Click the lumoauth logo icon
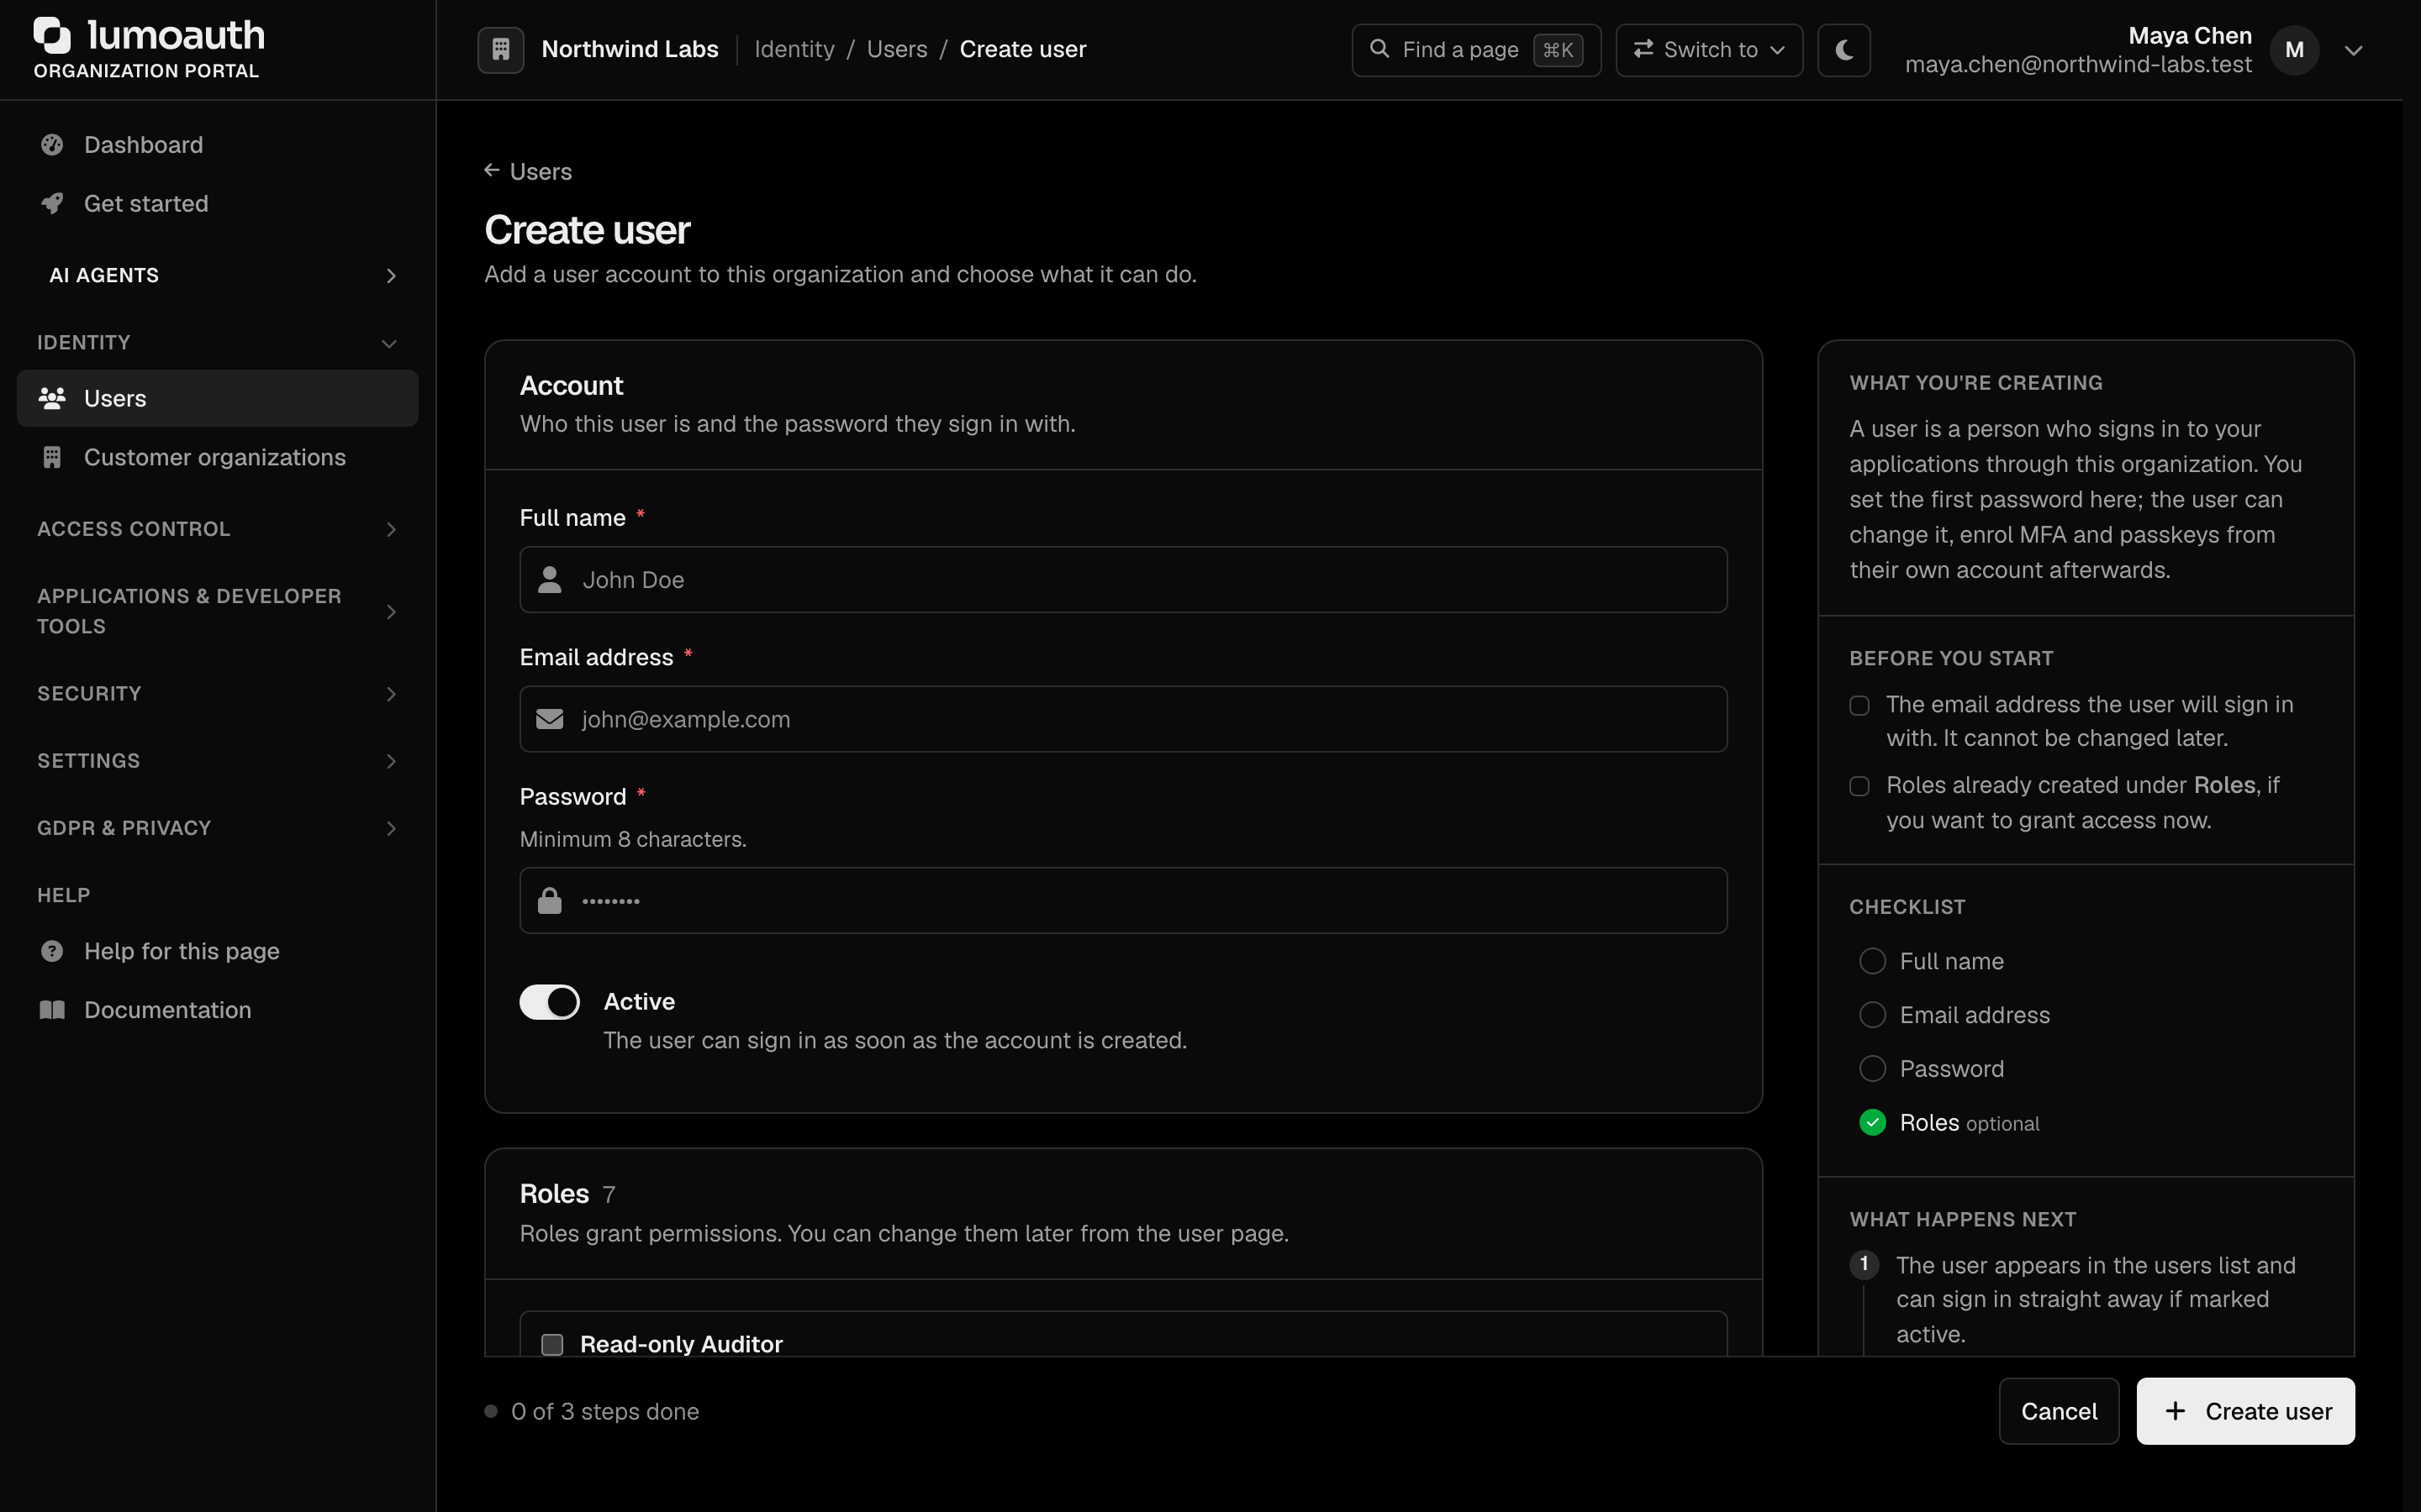The height and width of the screenshot is (1512, 2421). click(52, 35)
